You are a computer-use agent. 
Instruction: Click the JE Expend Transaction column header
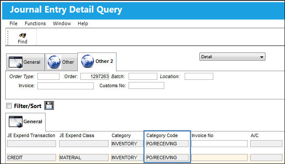point(31,135)
